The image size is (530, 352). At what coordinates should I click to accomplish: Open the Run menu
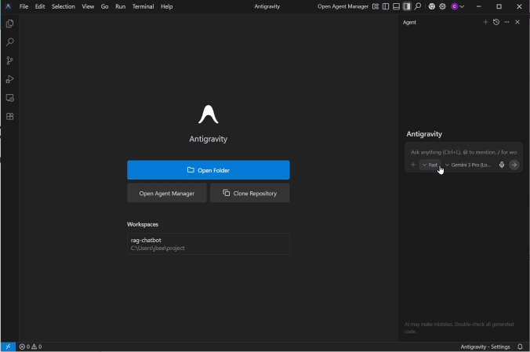120,6
